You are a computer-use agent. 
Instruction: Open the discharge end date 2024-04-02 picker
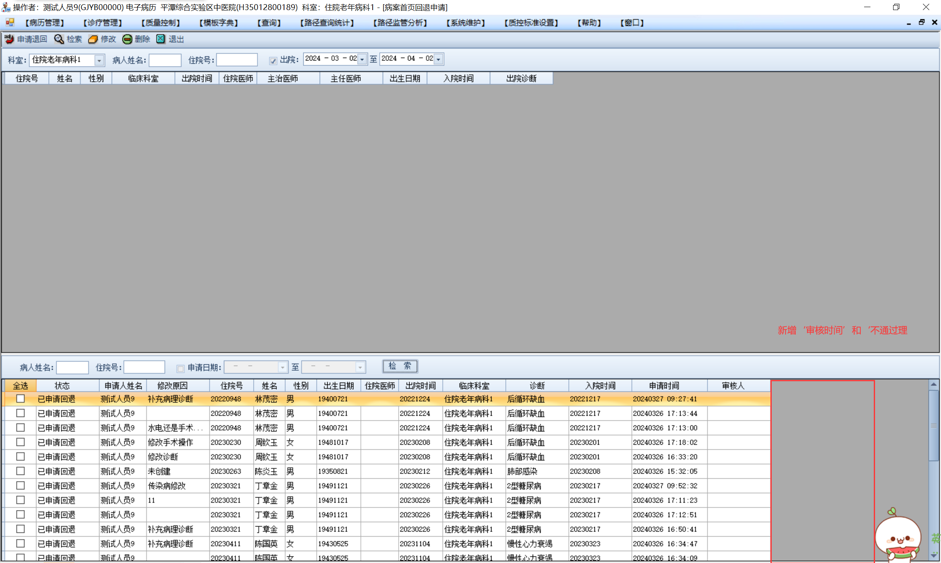click(x=439, y=60)
